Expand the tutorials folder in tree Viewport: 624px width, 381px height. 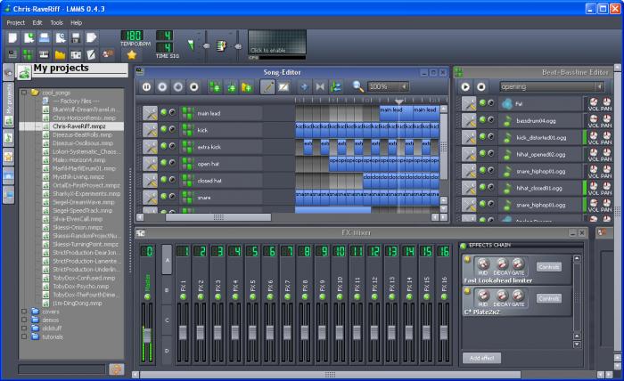point(24,336)
